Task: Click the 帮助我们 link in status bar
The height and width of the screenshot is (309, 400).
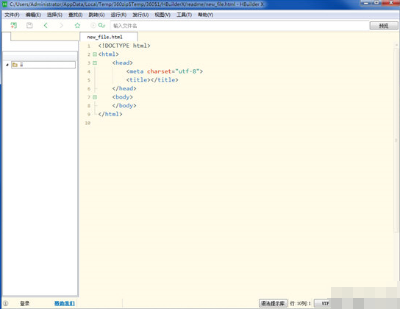Action: tap(65, 303)
